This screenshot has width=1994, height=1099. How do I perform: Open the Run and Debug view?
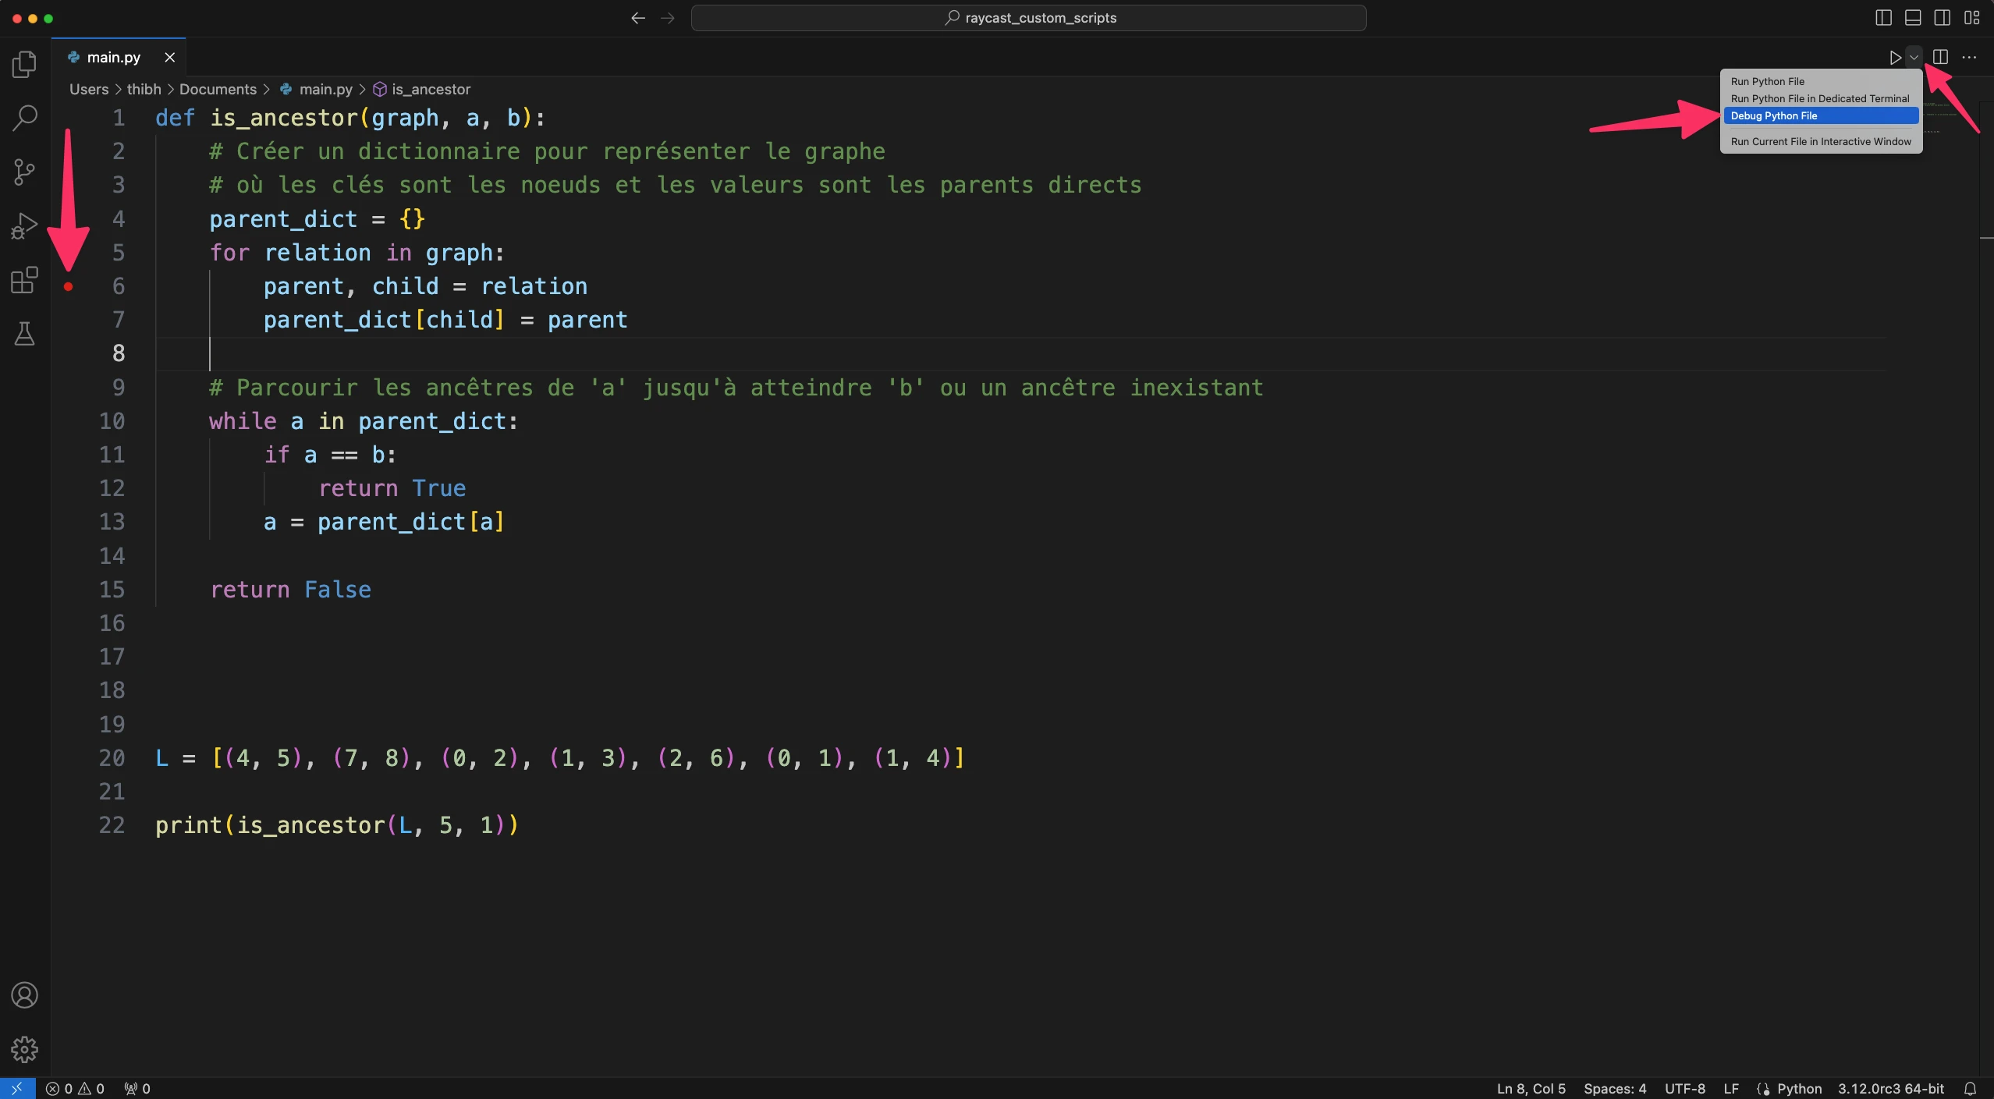[24, 225]
